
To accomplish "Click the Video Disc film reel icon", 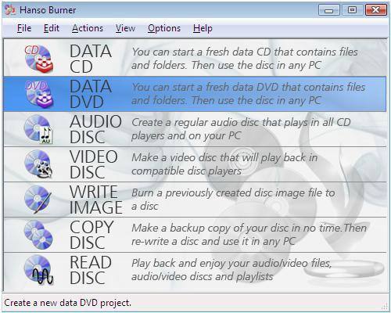I will tap(39, 164).
